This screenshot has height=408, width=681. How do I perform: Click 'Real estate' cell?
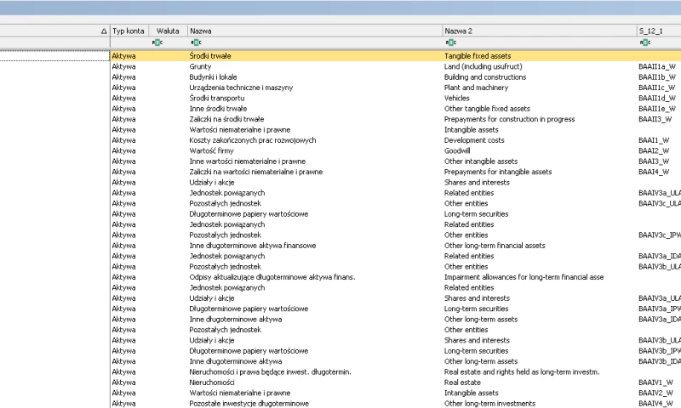point(462,382)
